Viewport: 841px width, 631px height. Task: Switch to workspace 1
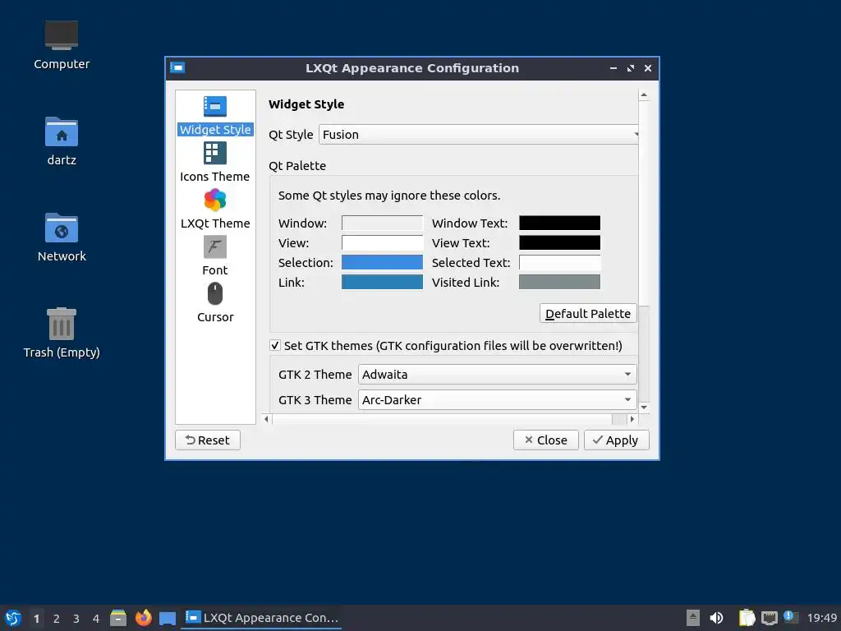(36, 618)
